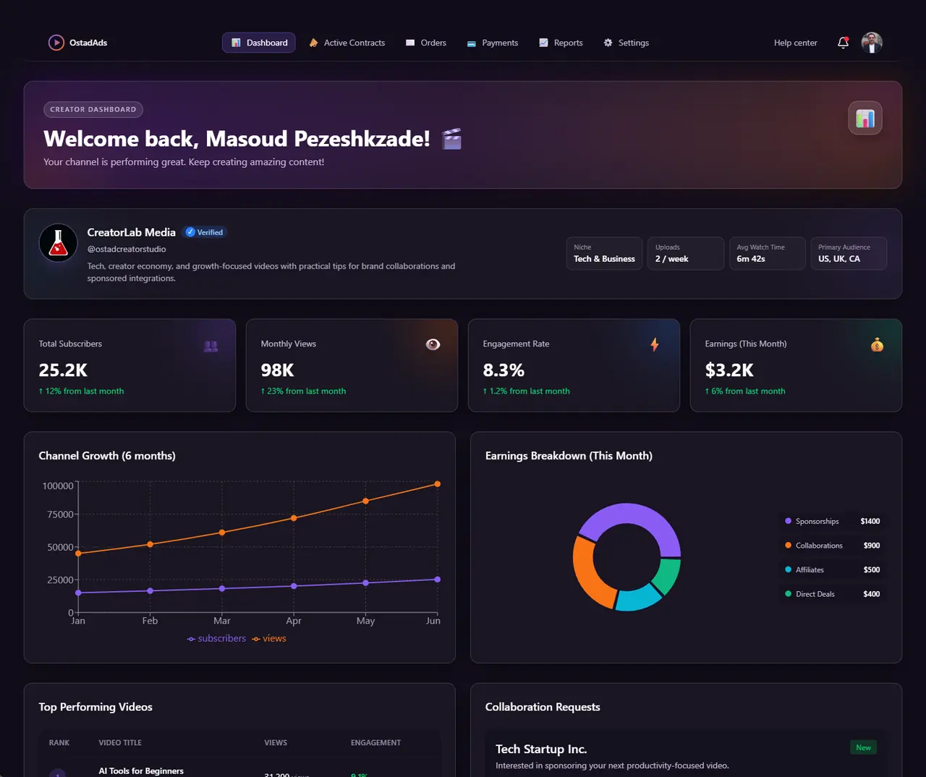Click the VIEWS column header

[276, 743]
